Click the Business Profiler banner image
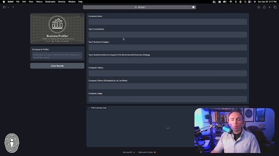The image size is (279, 156). pos(57,29)
